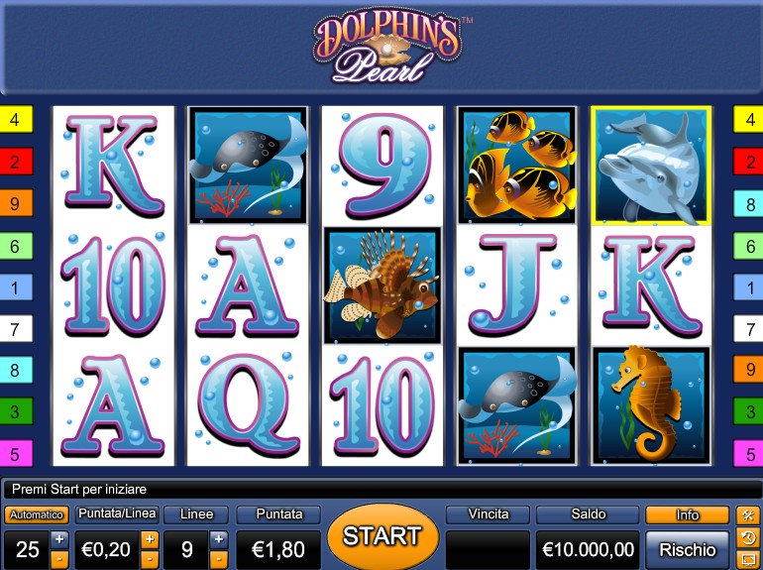Decrease the number of Linee

point(218,558)
